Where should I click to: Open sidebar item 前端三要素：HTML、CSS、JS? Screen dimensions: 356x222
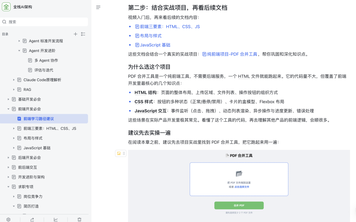(50, 129)
